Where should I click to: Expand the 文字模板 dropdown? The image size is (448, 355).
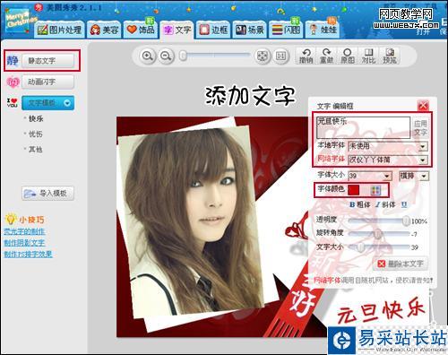pos(47,103)
